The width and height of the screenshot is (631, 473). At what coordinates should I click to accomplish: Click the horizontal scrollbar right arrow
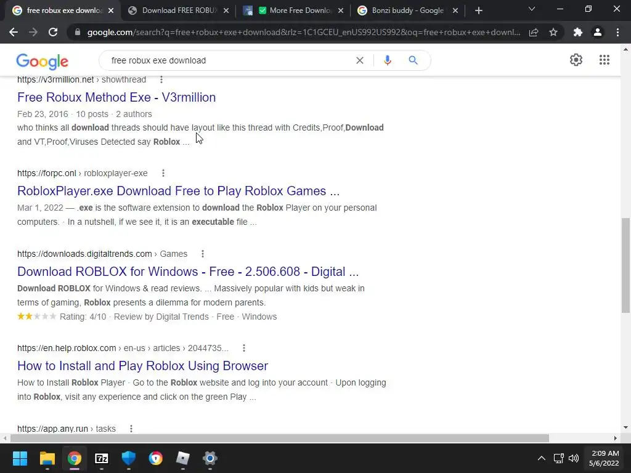tap(616, 438)
